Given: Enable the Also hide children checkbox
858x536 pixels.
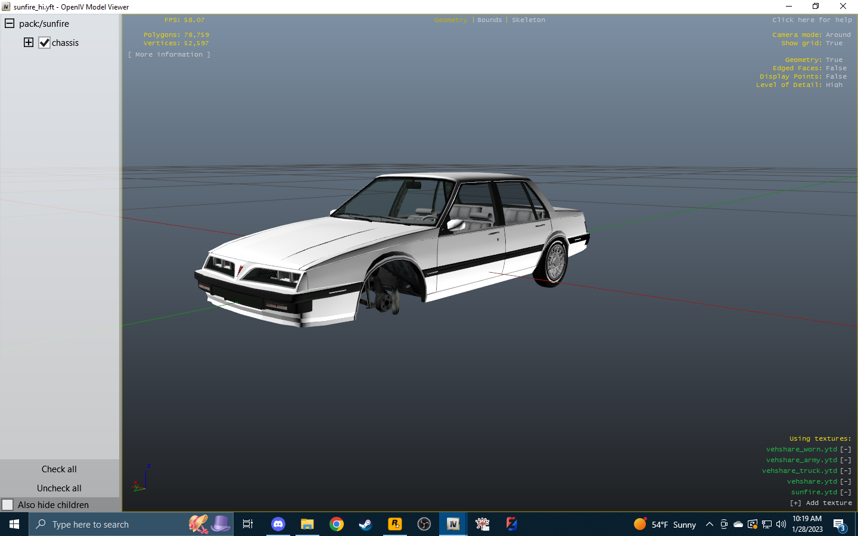Looking at the screenshot, I should [8, 505].
